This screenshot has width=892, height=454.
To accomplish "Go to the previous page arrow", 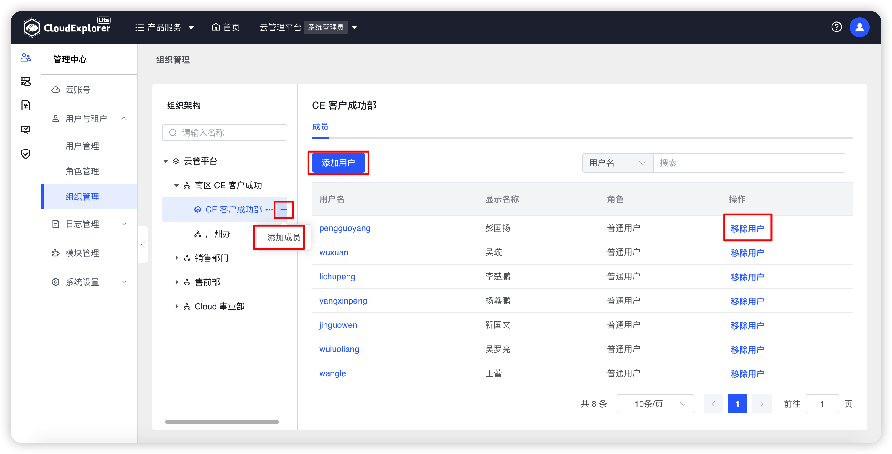I will click(713, 404).
